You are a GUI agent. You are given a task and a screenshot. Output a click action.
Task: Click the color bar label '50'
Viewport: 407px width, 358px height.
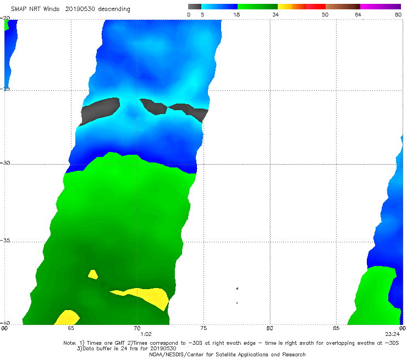point(325,14)
